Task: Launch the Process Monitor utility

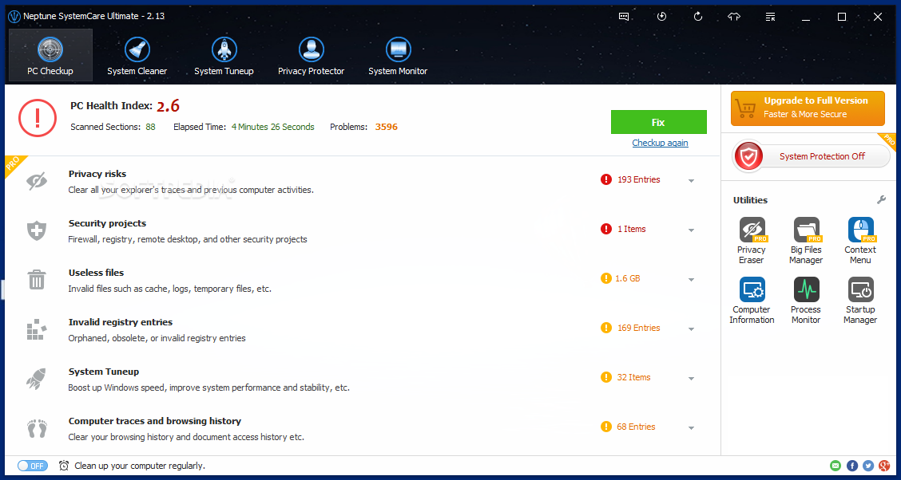Action: tap(806, 301)
